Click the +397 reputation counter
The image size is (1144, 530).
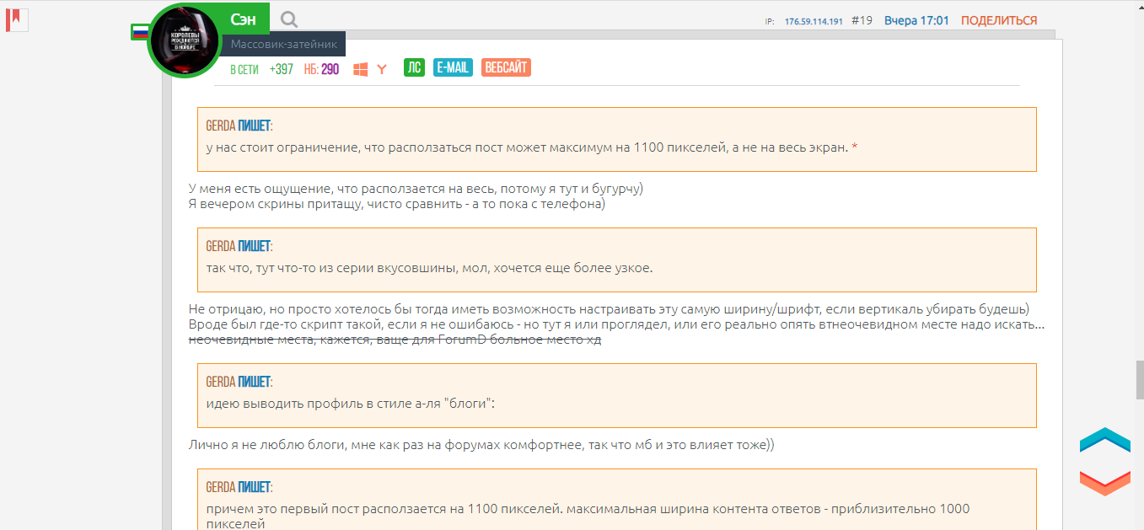coord(281,69)
